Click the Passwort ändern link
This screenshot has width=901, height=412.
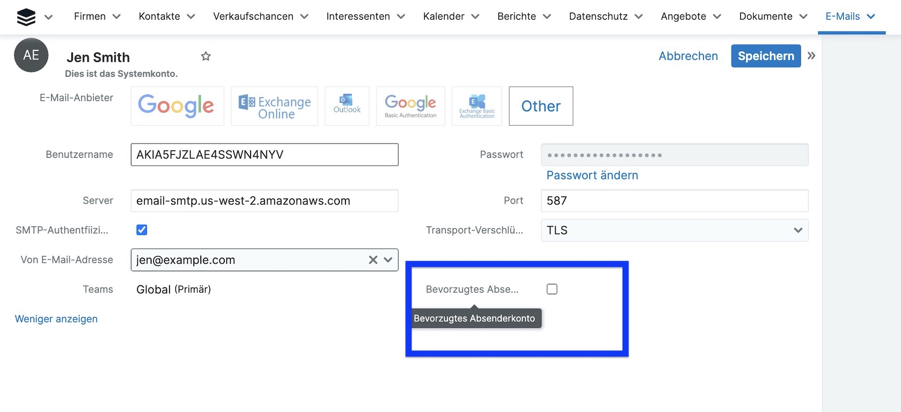(592, 175)
